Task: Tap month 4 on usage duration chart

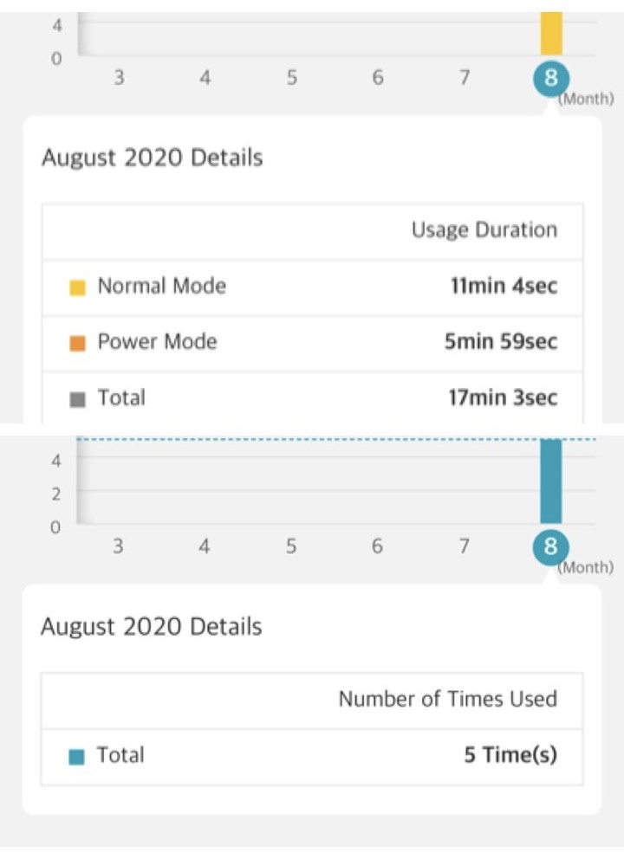Action: [x=205, y=78]
